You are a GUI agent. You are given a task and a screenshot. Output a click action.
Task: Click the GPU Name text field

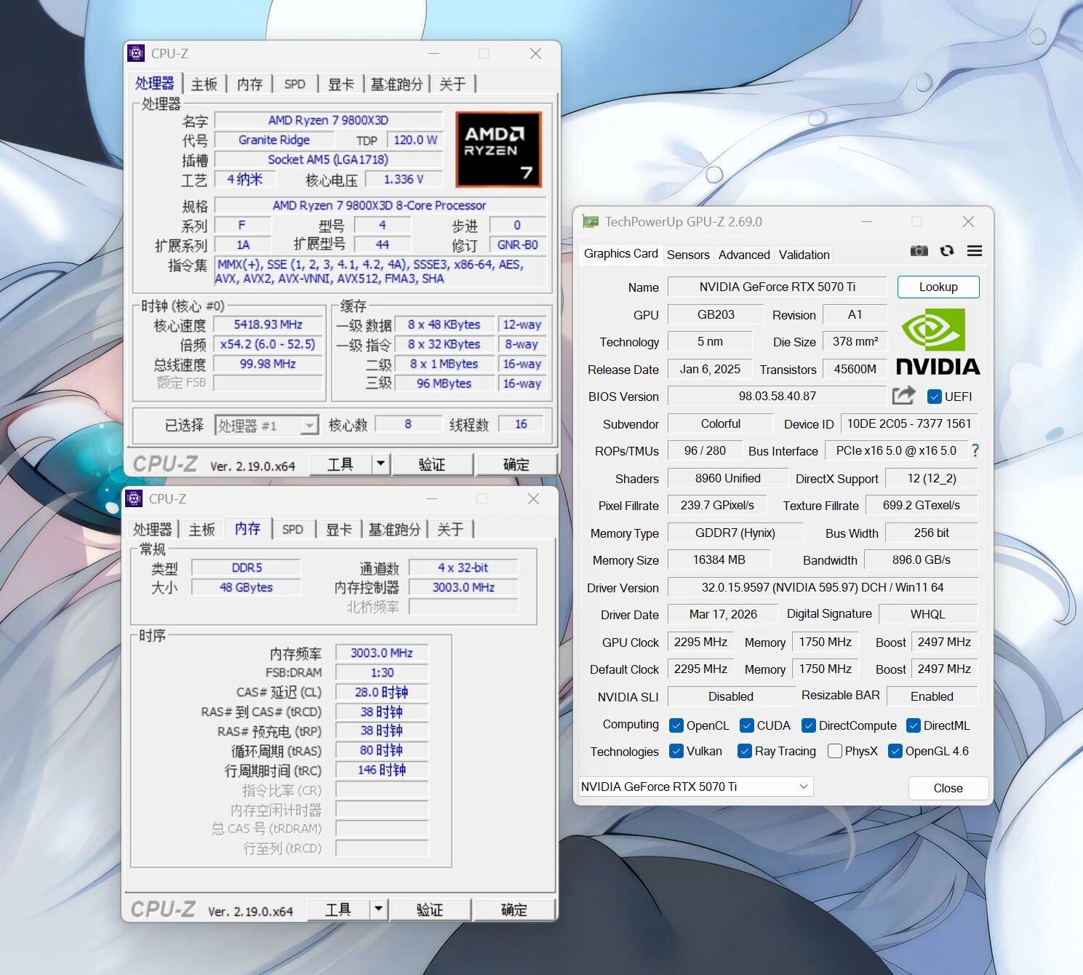point(777,287)
